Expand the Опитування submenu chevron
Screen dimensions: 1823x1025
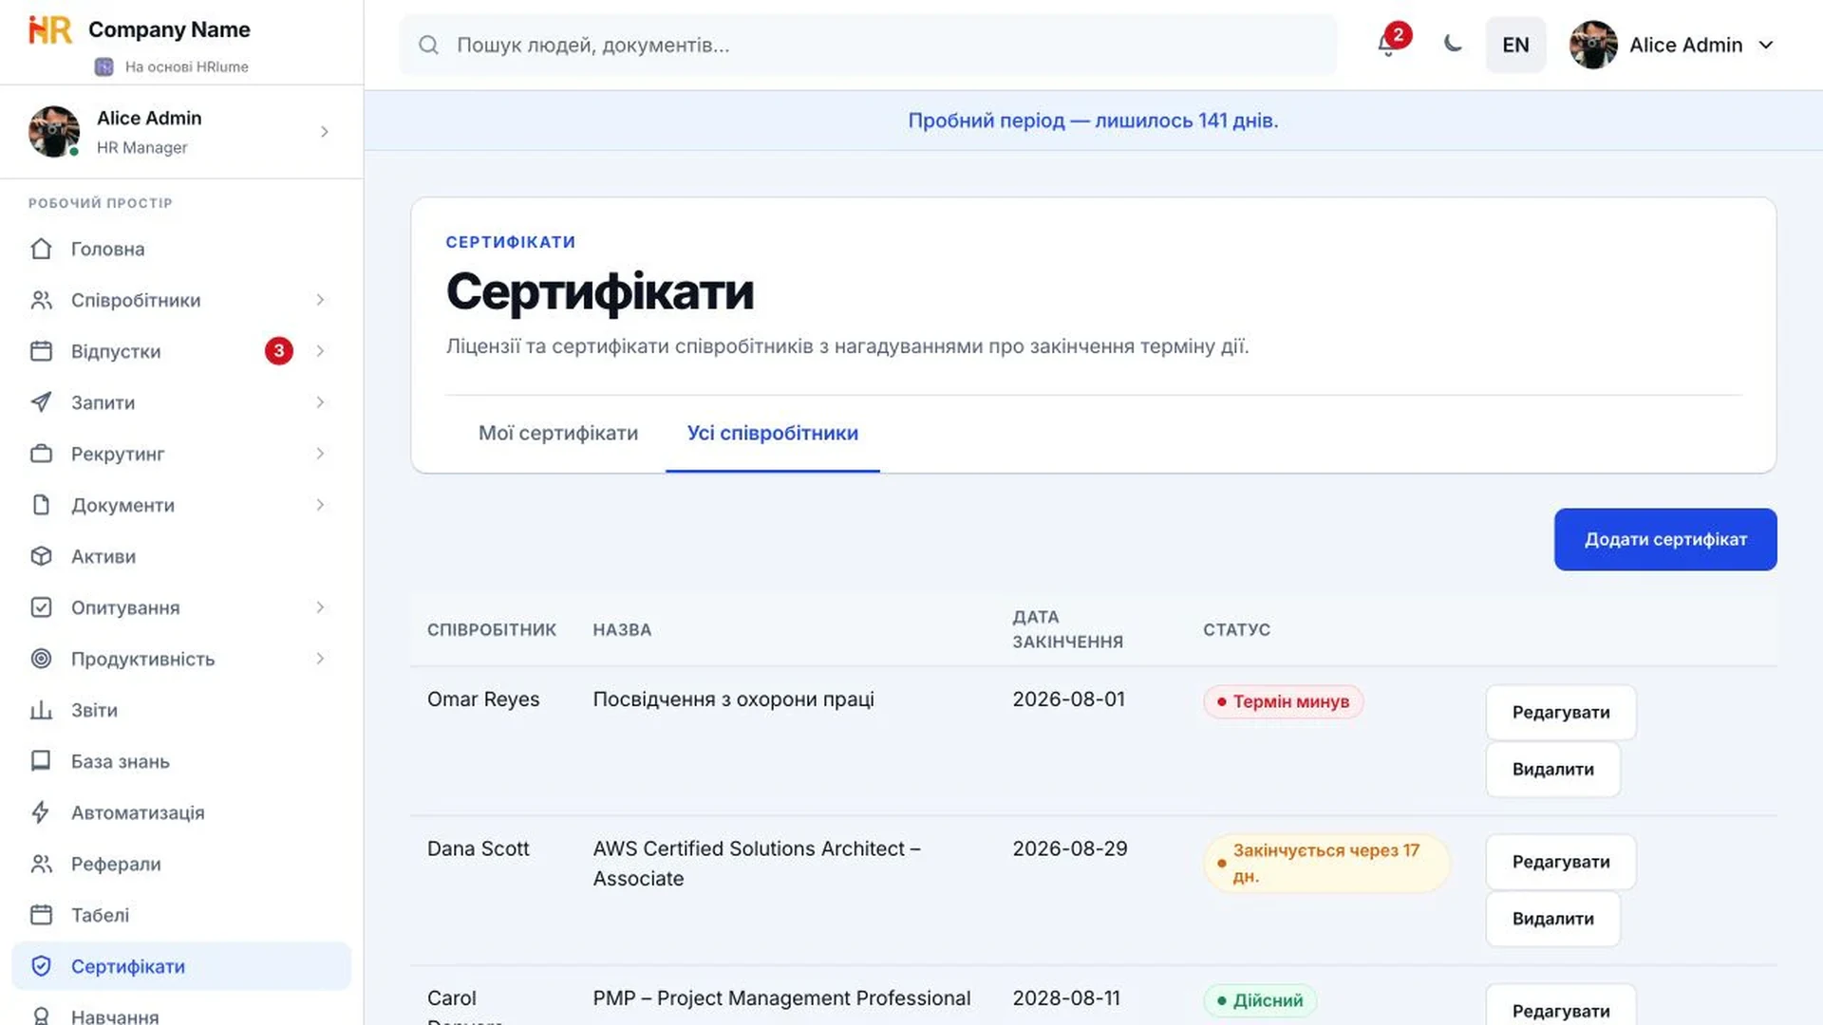coord(320,607)
